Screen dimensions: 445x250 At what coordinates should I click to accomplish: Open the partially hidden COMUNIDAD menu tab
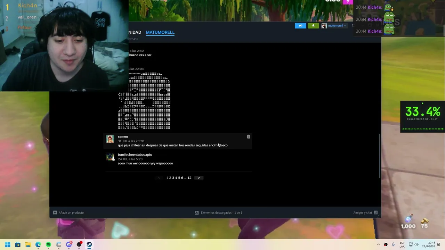[135, 32]
